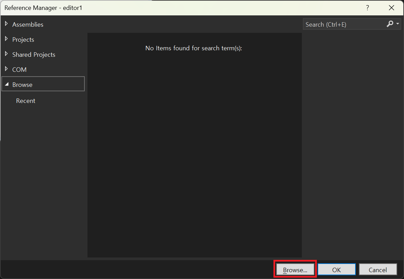Open the Recent sub-item under Browse
Image resolution: width=404 pixels, height=279 pixels.
26,101
